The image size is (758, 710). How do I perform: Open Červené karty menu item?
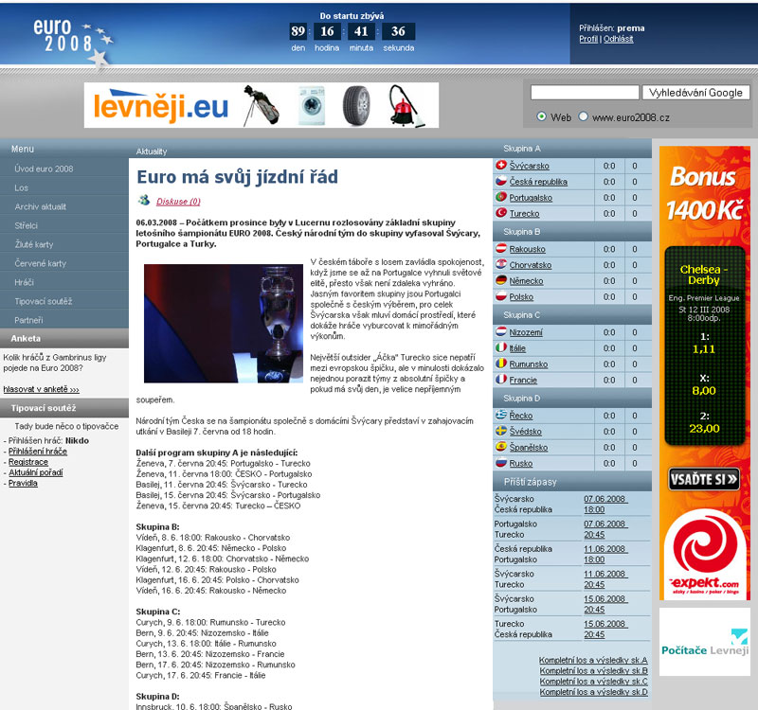40,263
